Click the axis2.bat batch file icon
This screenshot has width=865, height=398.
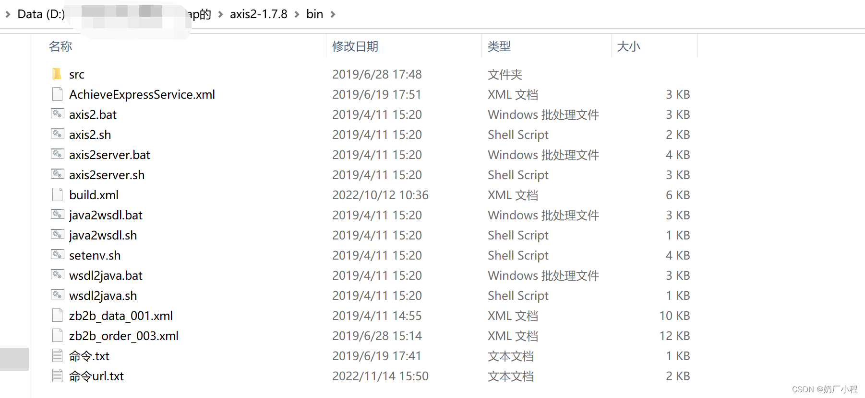click(57, 114)
